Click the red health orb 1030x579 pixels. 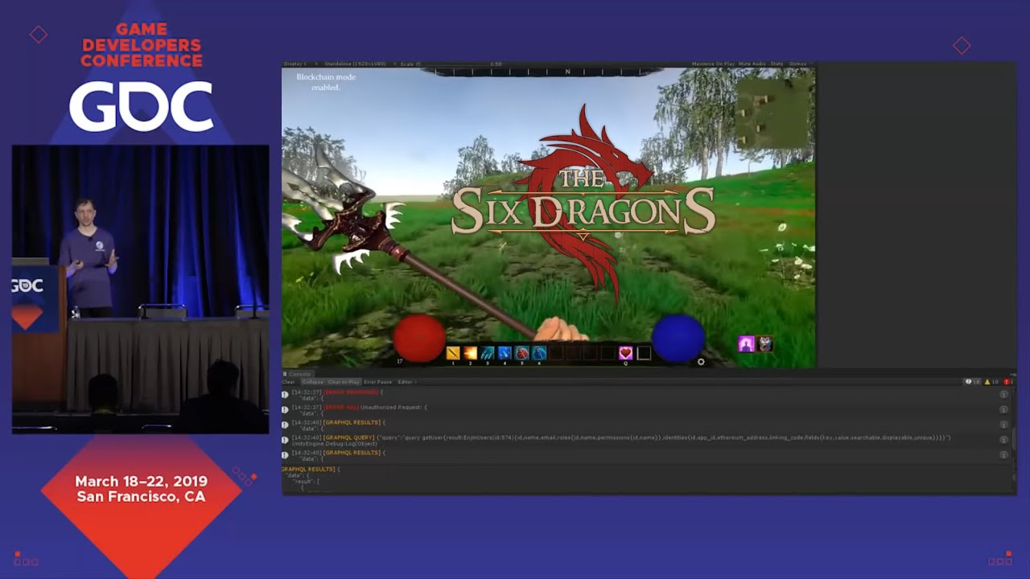[x=419, y=338]
